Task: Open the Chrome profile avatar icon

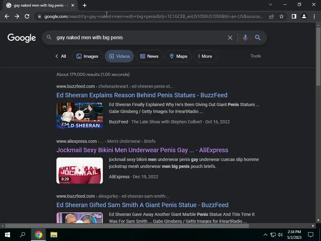Action: 304,16
